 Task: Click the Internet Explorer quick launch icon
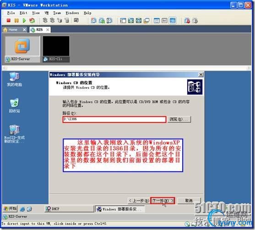click(x=22, y=209)
